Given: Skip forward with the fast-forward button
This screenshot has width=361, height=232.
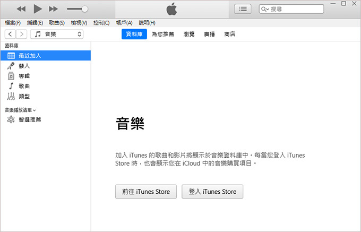Looking at the screenshot, I should coord(54,9).
